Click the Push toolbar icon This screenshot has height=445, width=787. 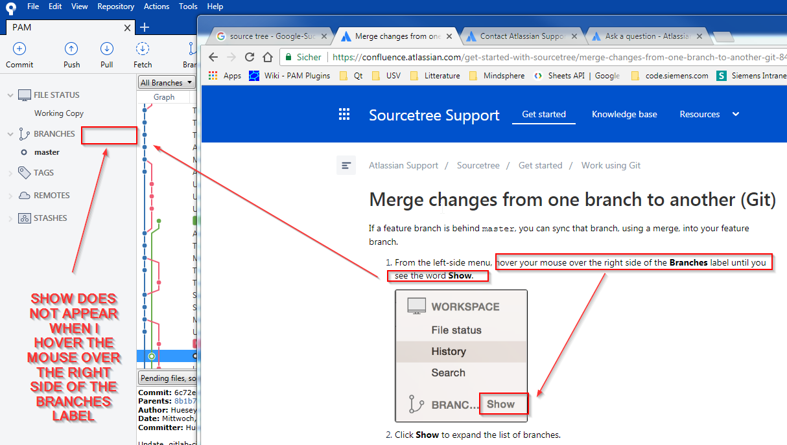coord(71,49)
